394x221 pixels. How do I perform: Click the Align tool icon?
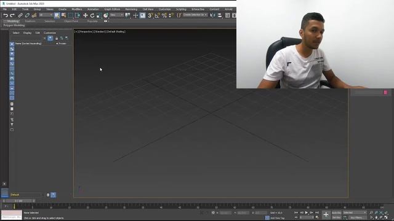point(220,15)
